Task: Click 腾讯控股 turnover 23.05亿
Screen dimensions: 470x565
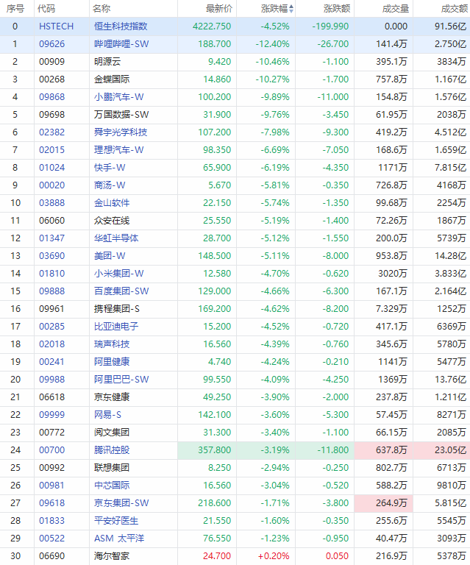Action: point(450,450)
